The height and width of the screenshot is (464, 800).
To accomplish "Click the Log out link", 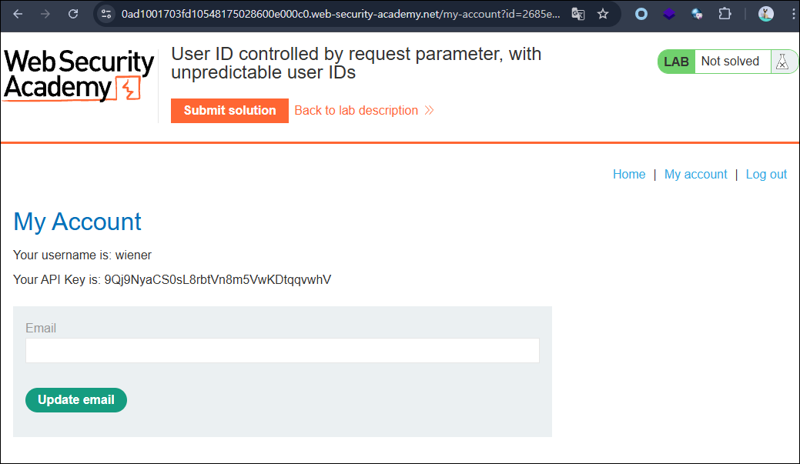I will [x=766, y=175].
